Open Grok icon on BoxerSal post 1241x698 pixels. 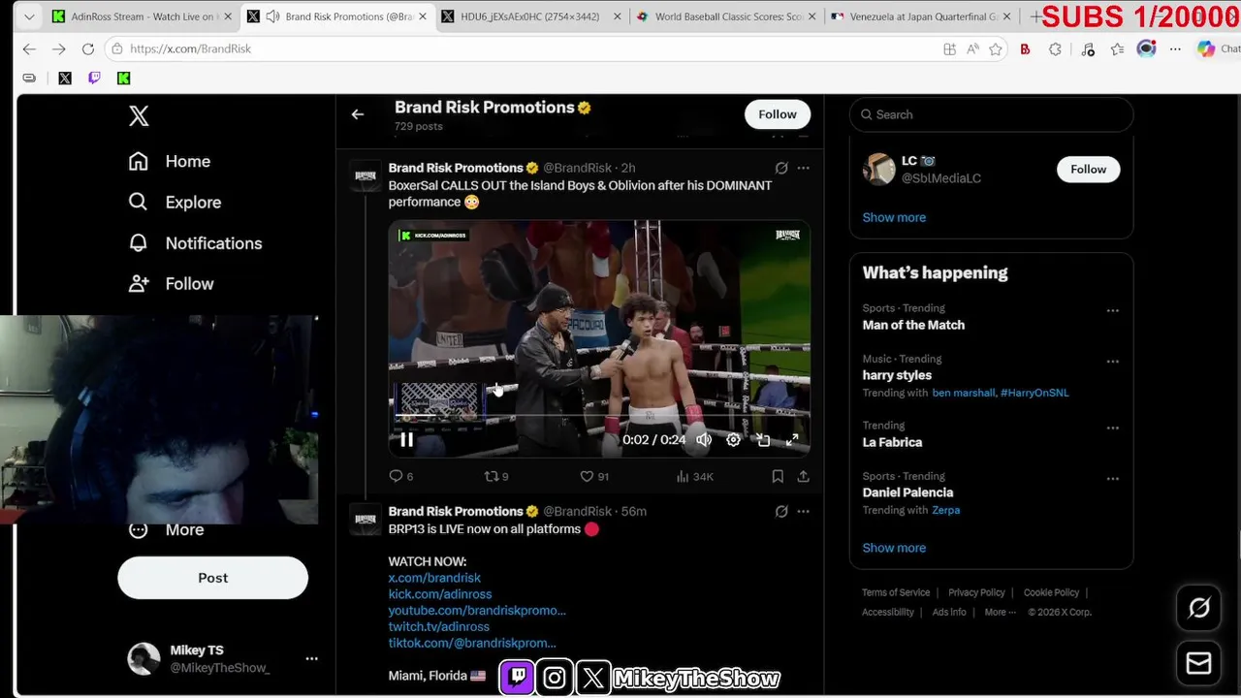(x=781, y=168)
